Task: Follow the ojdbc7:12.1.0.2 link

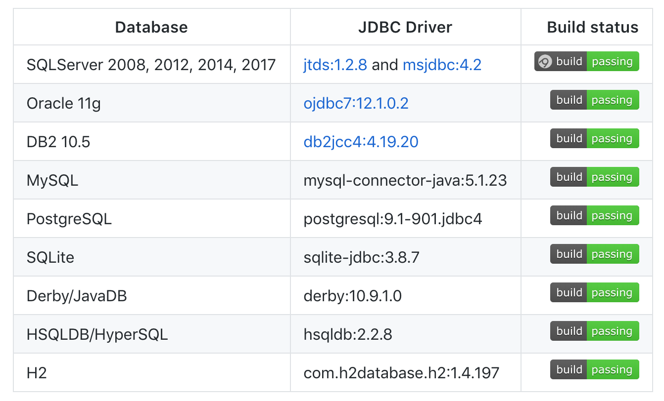Action: pyautogui.click(x=356, y=103)
